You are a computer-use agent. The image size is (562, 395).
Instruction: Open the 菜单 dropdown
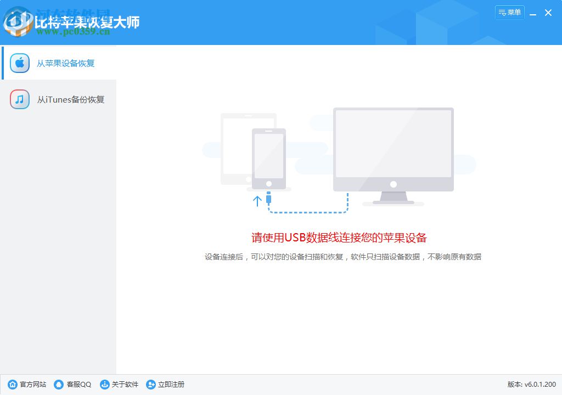point(509,12)
